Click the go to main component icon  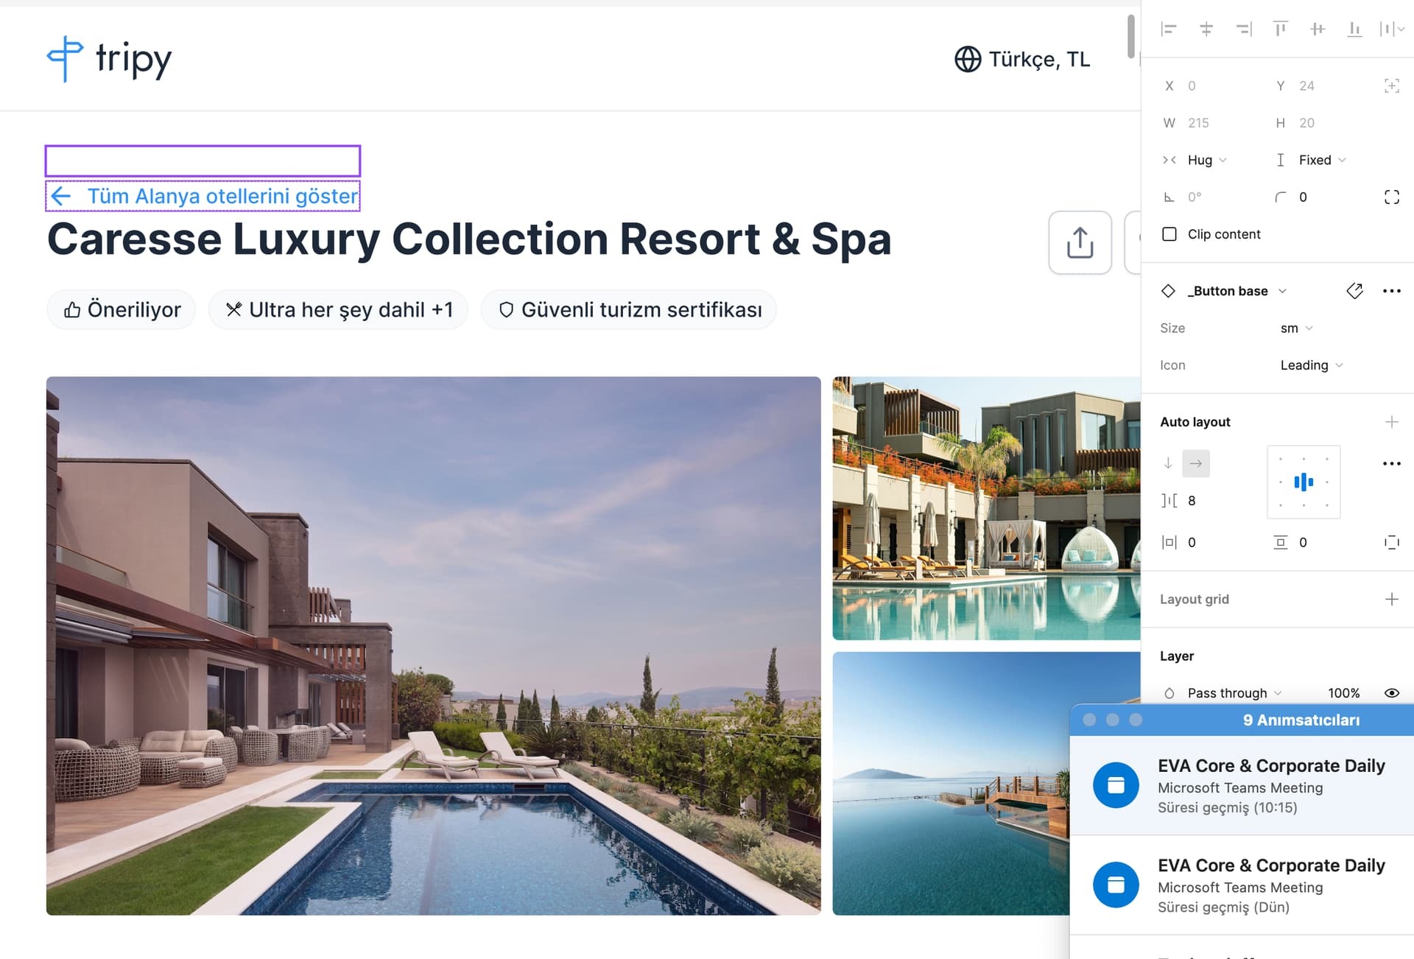tap(1354, 291)
